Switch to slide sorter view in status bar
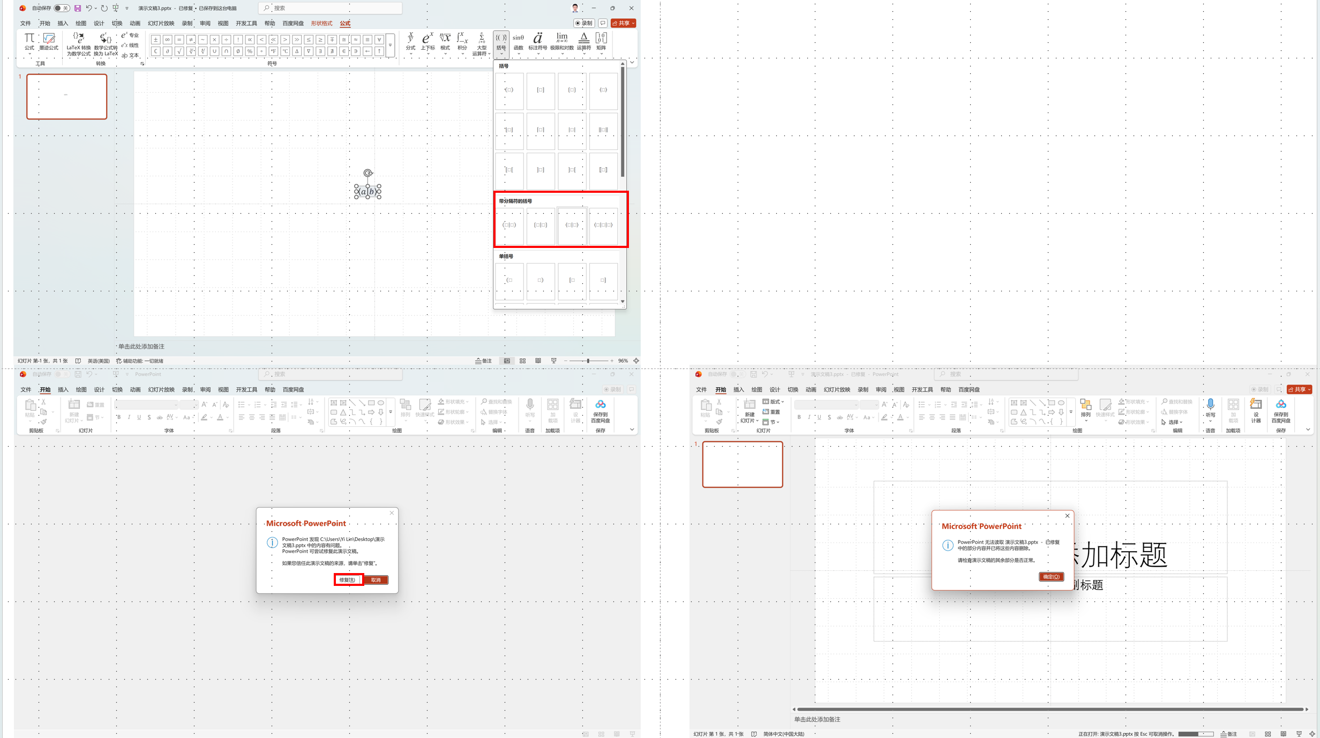Viewport: 1320px width, 738px height. (522, 361)
